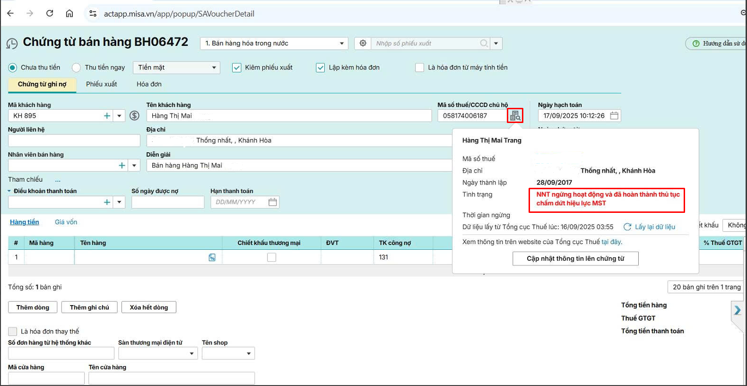
Task: Click the "Lấy lại dữ liệu" link
Action: pos(654,227)
